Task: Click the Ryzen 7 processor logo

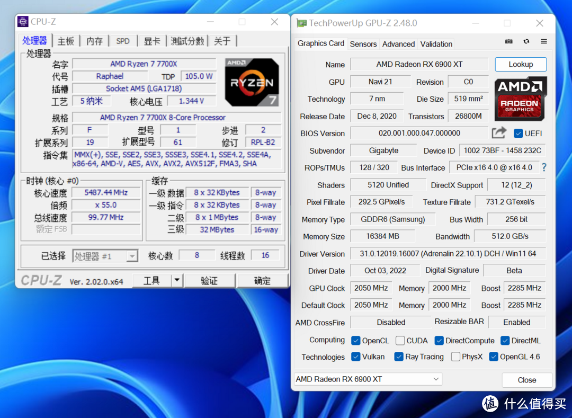Action: tap(252, 82)
